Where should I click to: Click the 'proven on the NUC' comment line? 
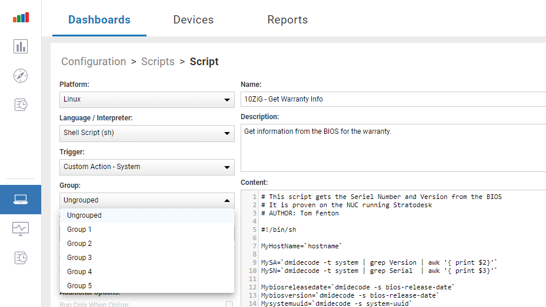(x=347, y=205)
